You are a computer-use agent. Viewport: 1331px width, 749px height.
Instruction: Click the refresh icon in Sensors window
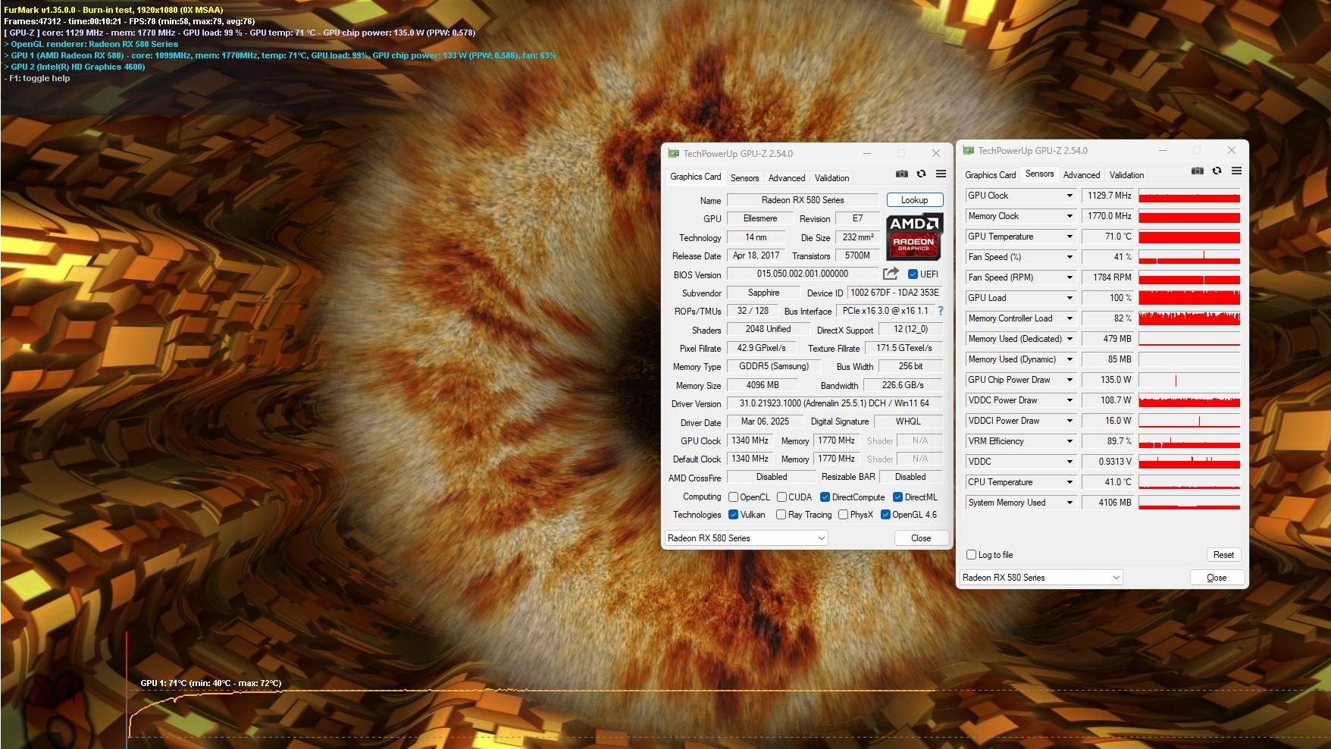click(x=1217, y=171)
